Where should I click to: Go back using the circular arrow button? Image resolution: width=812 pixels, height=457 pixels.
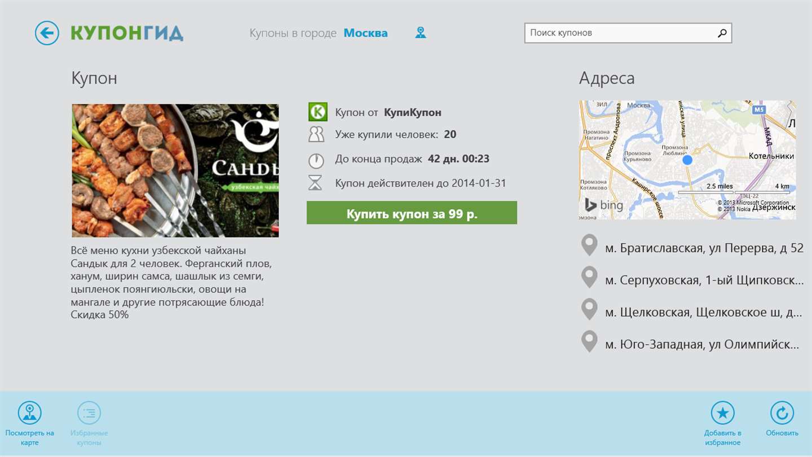point(47,33)
